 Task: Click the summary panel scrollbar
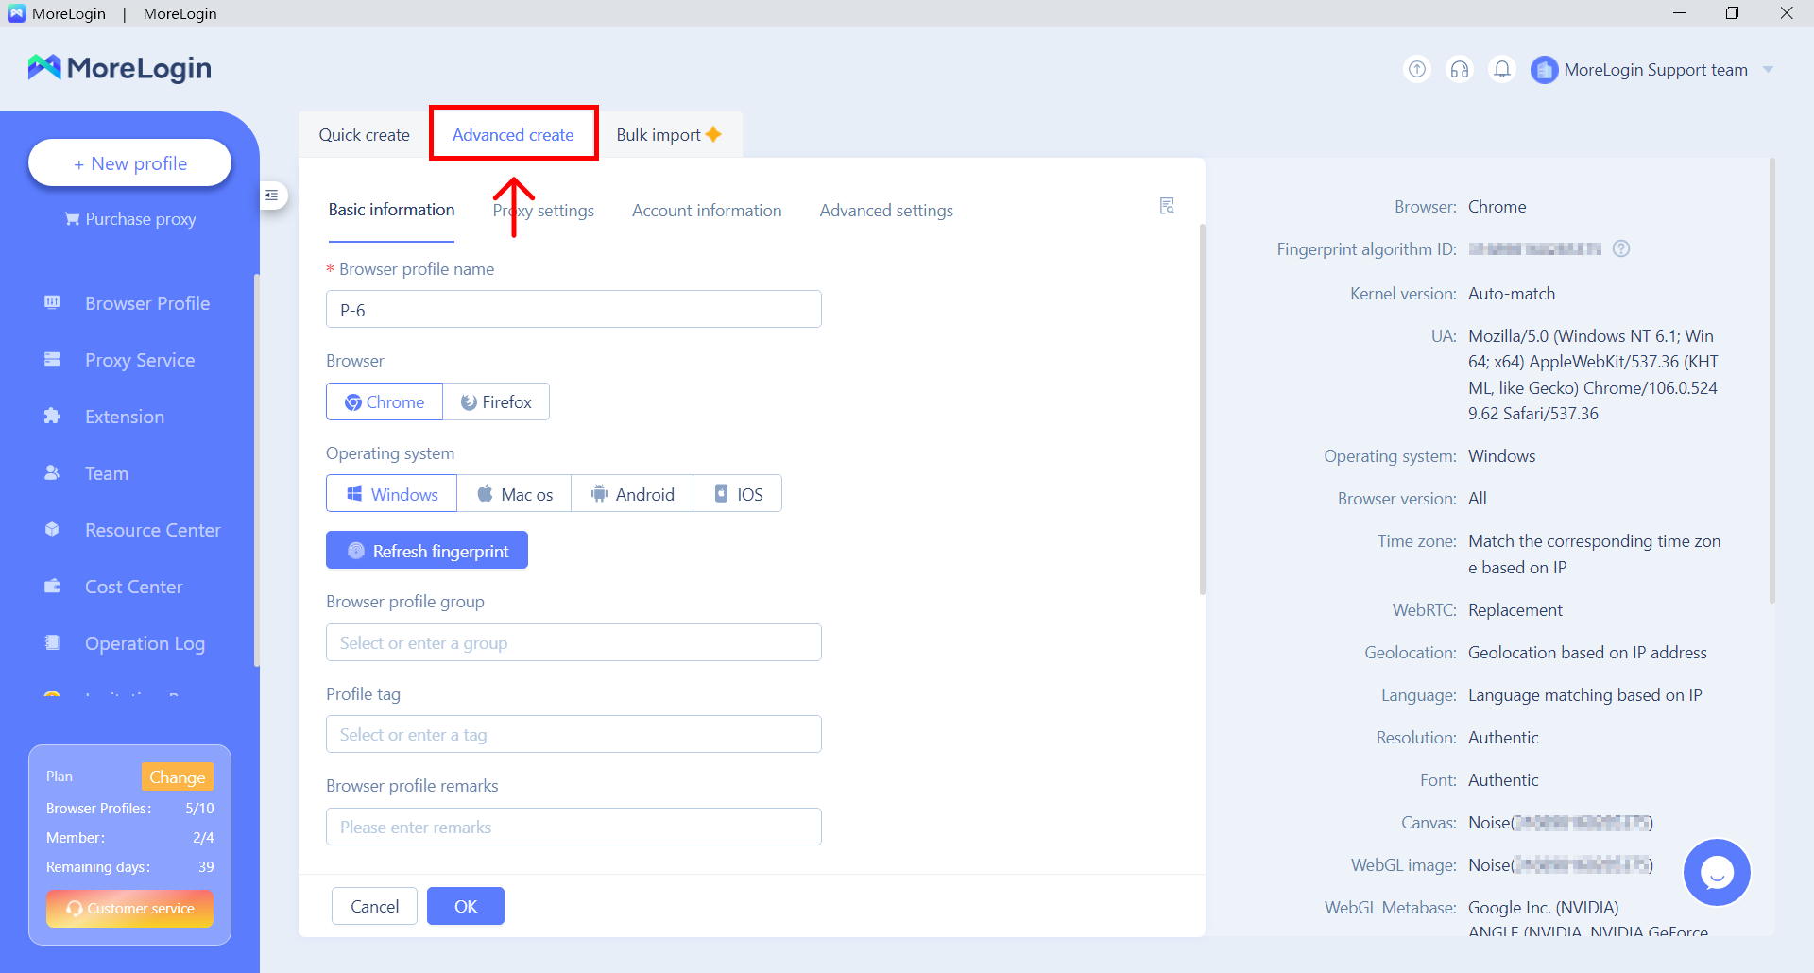pyautogui.click(x=1771, y=381)
